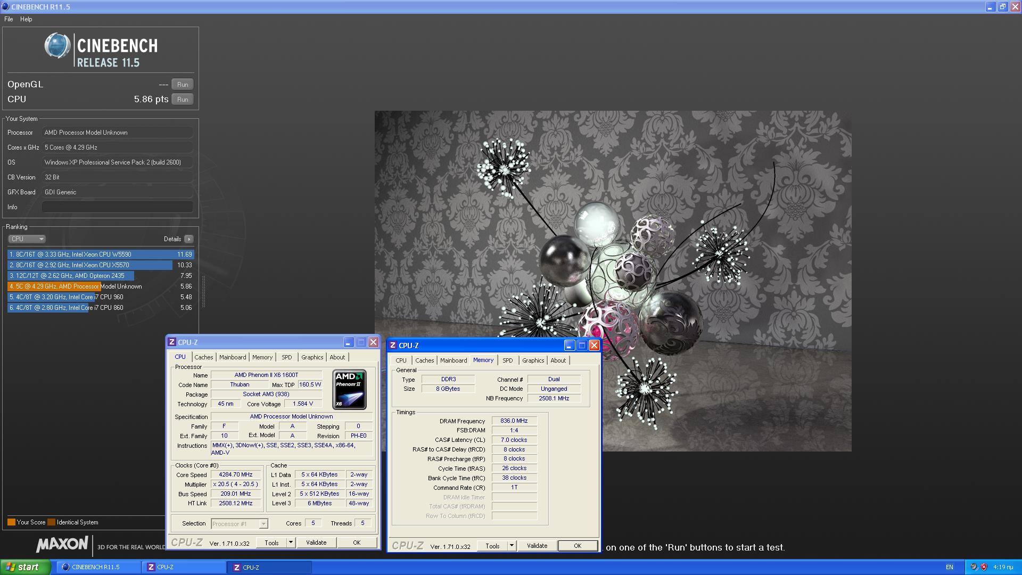Open Graphics tab in right CPU-Z window
Image resolution: width=1022 pixels, height=575 pixels.
[533, 360]
